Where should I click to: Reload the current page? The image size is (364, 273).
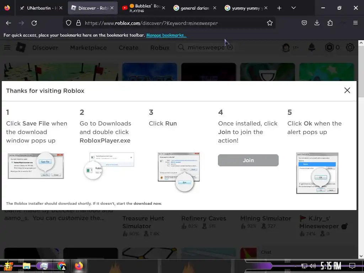tap(34, 23)
